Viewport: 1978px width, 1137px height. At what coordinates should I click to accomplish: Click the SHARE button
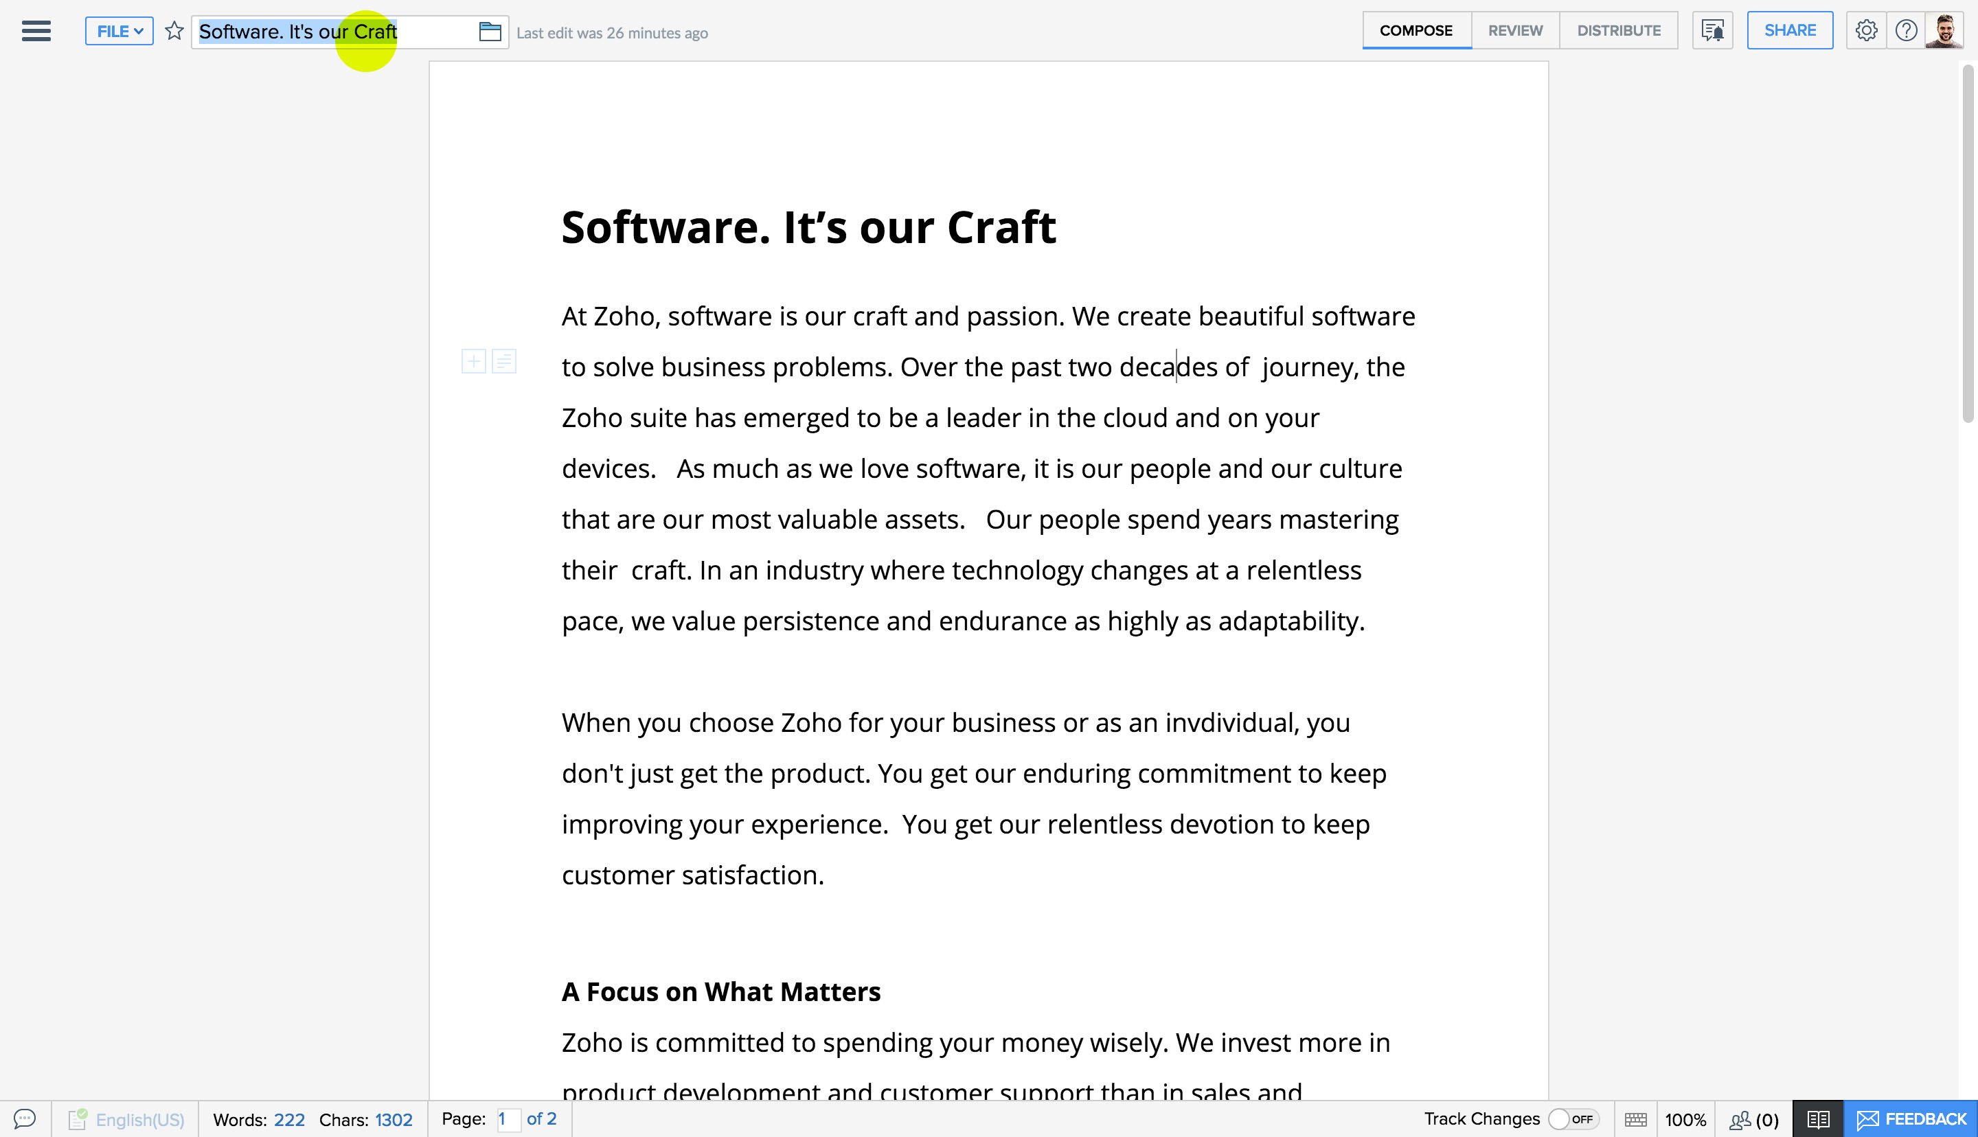tap(1789, 30)
